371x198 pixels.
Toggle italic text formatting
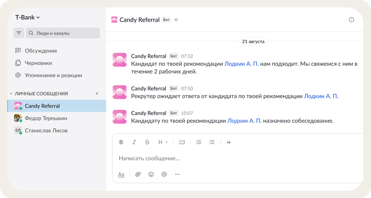click(134, 142)
